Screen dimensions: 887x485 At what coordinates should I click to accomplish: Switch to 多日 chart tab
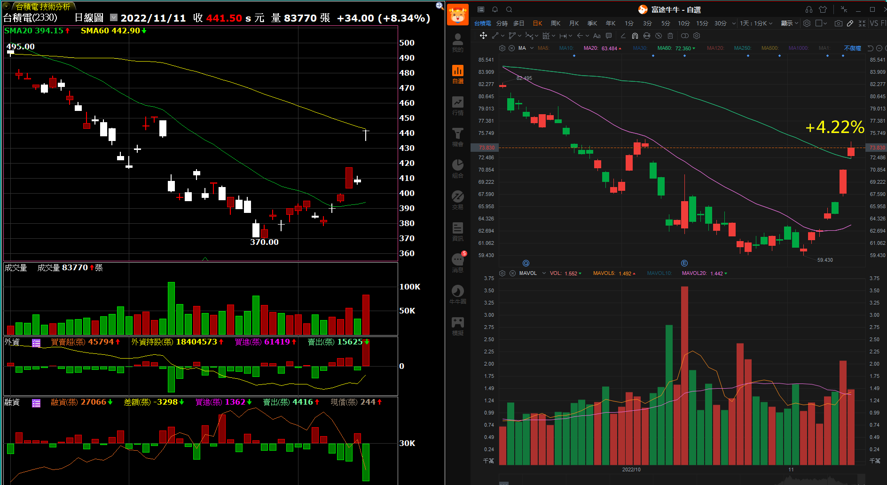pyautogui.click(x=518, y=23)
